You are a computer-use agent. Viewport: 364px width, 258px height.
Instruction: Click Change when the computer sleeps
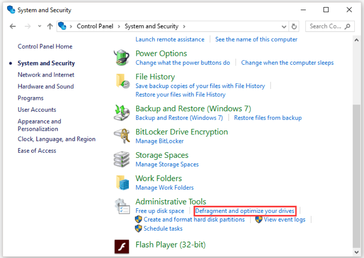[287, 63]
